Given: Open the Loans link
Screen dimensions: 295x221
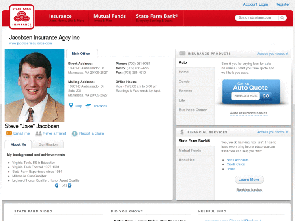Looking at the screenshot, I should tap(231, 169).
